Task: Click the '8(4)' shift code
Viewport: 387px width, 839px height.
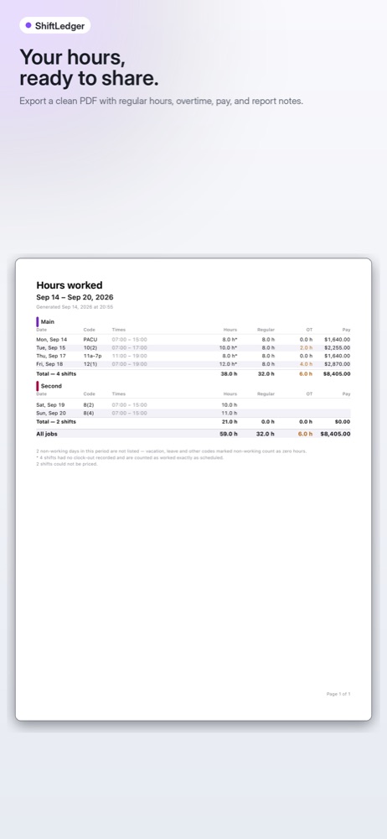Action: (x=89, y=413)
